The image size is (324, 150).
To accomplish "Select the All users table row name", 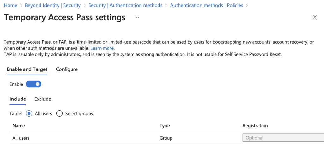I will pyautogui.click(x=21, y=138).
